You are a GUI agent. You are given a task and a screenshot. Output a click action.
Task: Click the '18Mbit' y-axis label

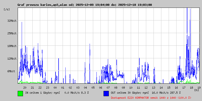12,46
